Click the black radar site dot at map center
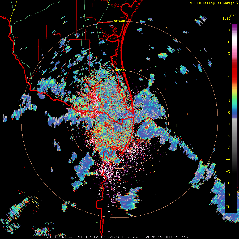Screen dimensions: 239x239 point(119,119)
